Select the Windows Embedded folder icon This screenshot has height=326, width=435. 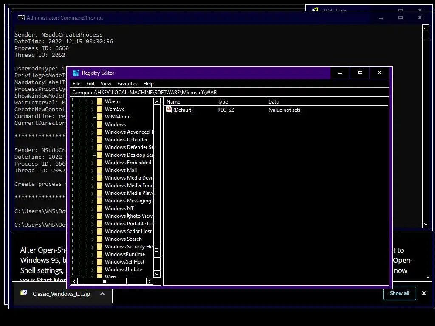99,163
